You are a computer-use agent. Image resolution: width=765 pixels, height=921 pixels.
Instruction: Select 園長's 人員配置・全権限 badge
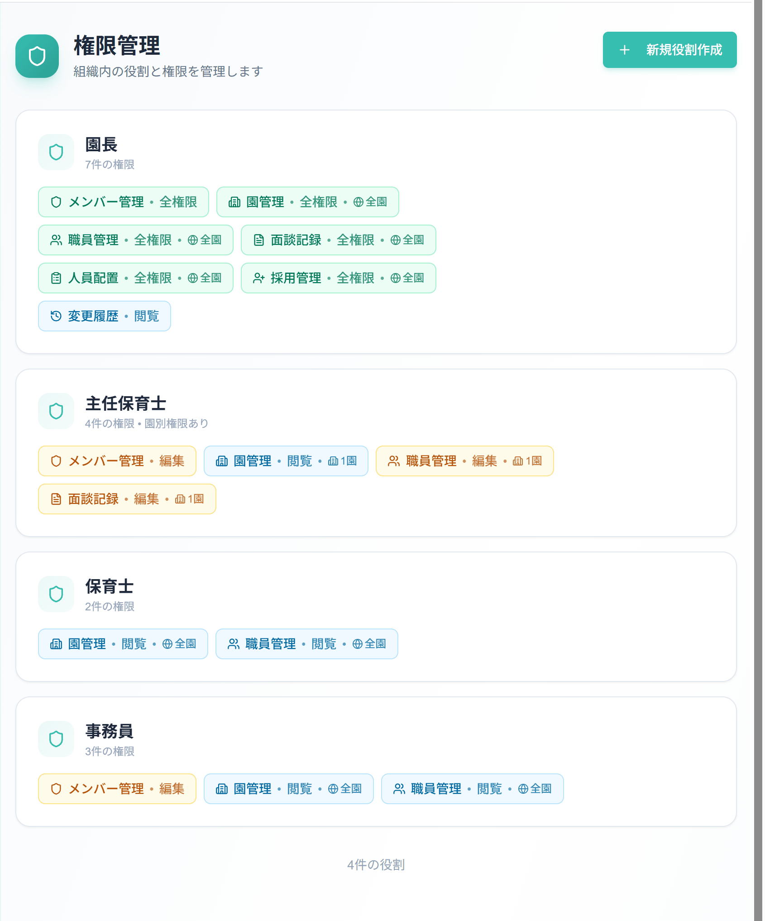click(x=136, y=278)
